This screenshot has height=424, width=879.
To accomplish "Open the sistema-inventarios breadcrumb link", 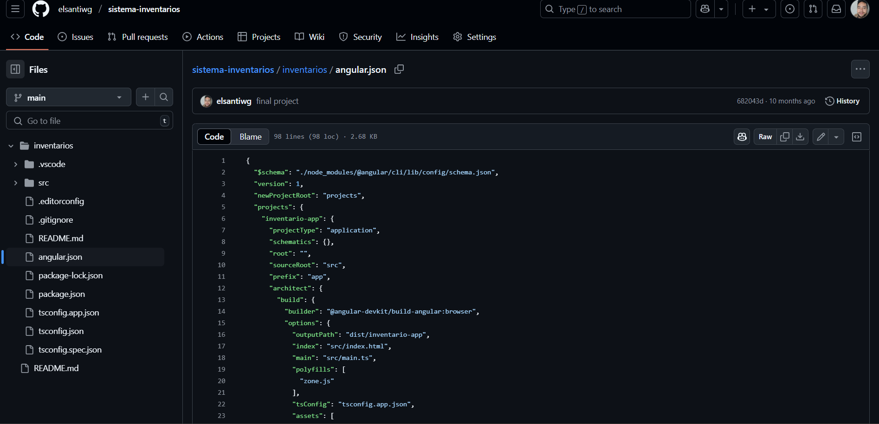I will (x=233, y=70).
